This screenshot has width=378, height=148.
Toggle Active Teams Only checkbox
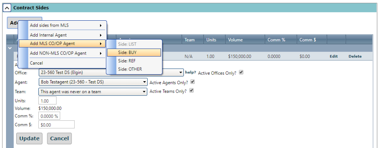pyautogui.click(x=192, y=91)
